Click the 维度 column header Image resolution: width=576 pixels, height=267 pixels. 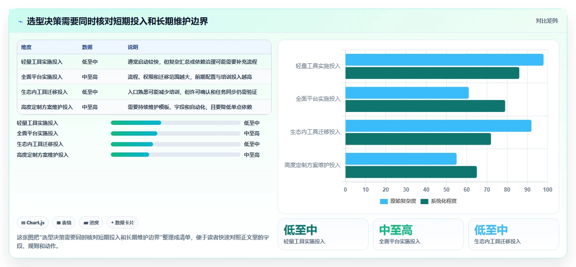pyautogui.click(x=26, y=47)
